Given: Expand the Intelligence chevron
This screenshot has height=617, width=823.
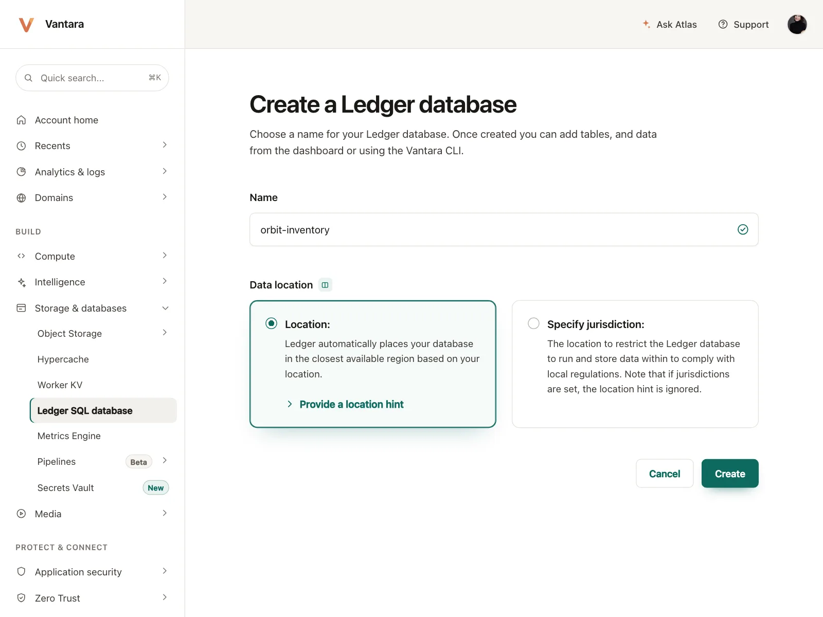Looking at the screenshot, I should (x=165, y=281).
